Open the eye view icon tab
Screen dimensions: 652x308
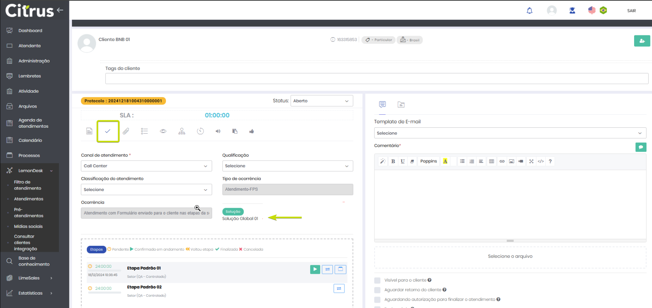pos(163,131)
